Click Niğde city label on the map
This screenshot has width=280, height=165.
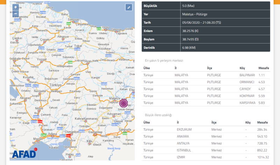(39, 108)
